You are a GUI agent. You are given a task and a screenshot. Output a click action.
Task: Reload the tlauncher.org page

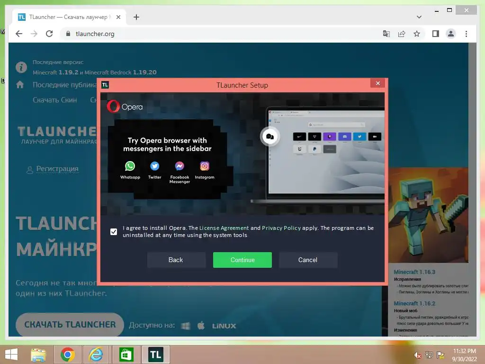click(x=49, y=34)
